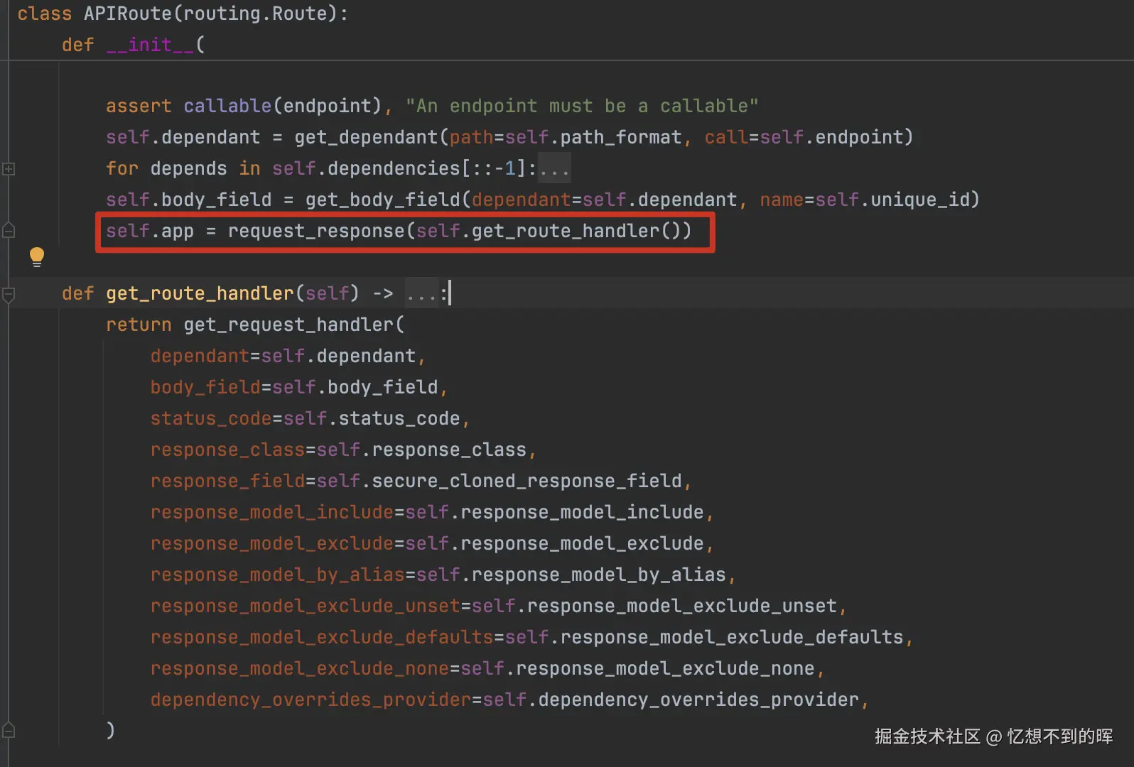Click request_response inside the red box

pyautogui.click(x=315, y=231)
